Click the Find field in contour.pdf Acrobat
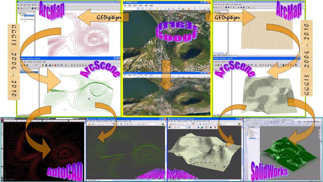 click(151, 124)
